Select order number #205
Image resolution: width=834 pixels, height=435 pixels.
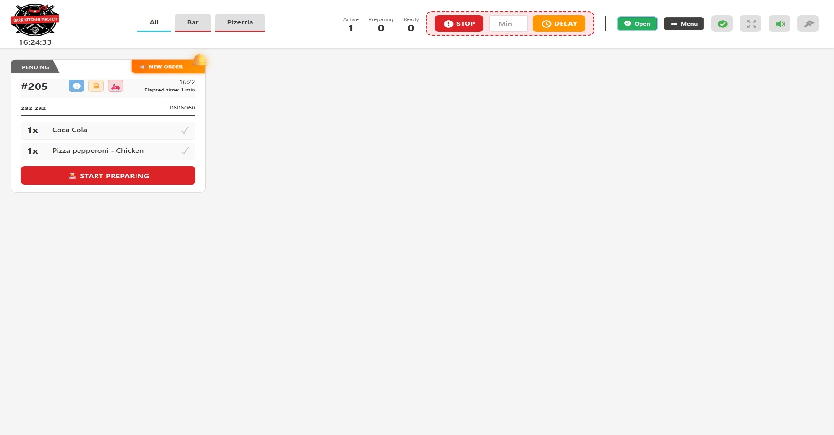(35, 86)
